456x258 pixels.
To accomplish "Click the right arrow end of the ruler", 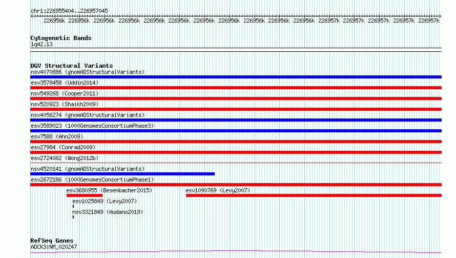I will tap(440, 16).
